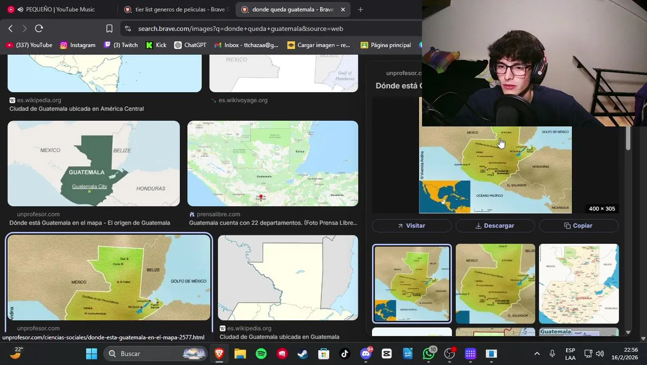Open the ChatGPT bookmark
This screenshot has width=647, height=365.
coord(190,45)
